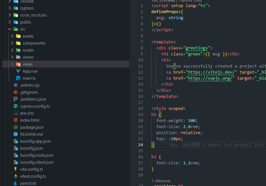Click the 1 reference CodeLens link
The width and height of the screenshot is (266, 186).
[161, 181]
